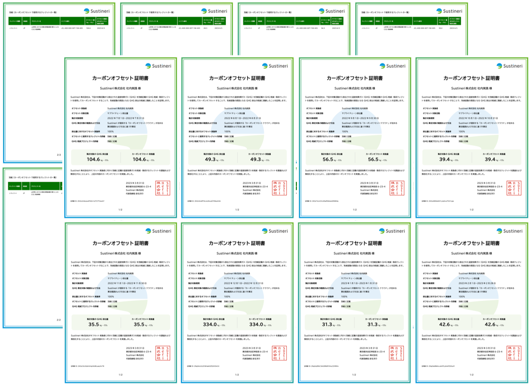
Task: Click the red company seal on the 39.4 kg certificate
Action: click(x=514, y=188)
